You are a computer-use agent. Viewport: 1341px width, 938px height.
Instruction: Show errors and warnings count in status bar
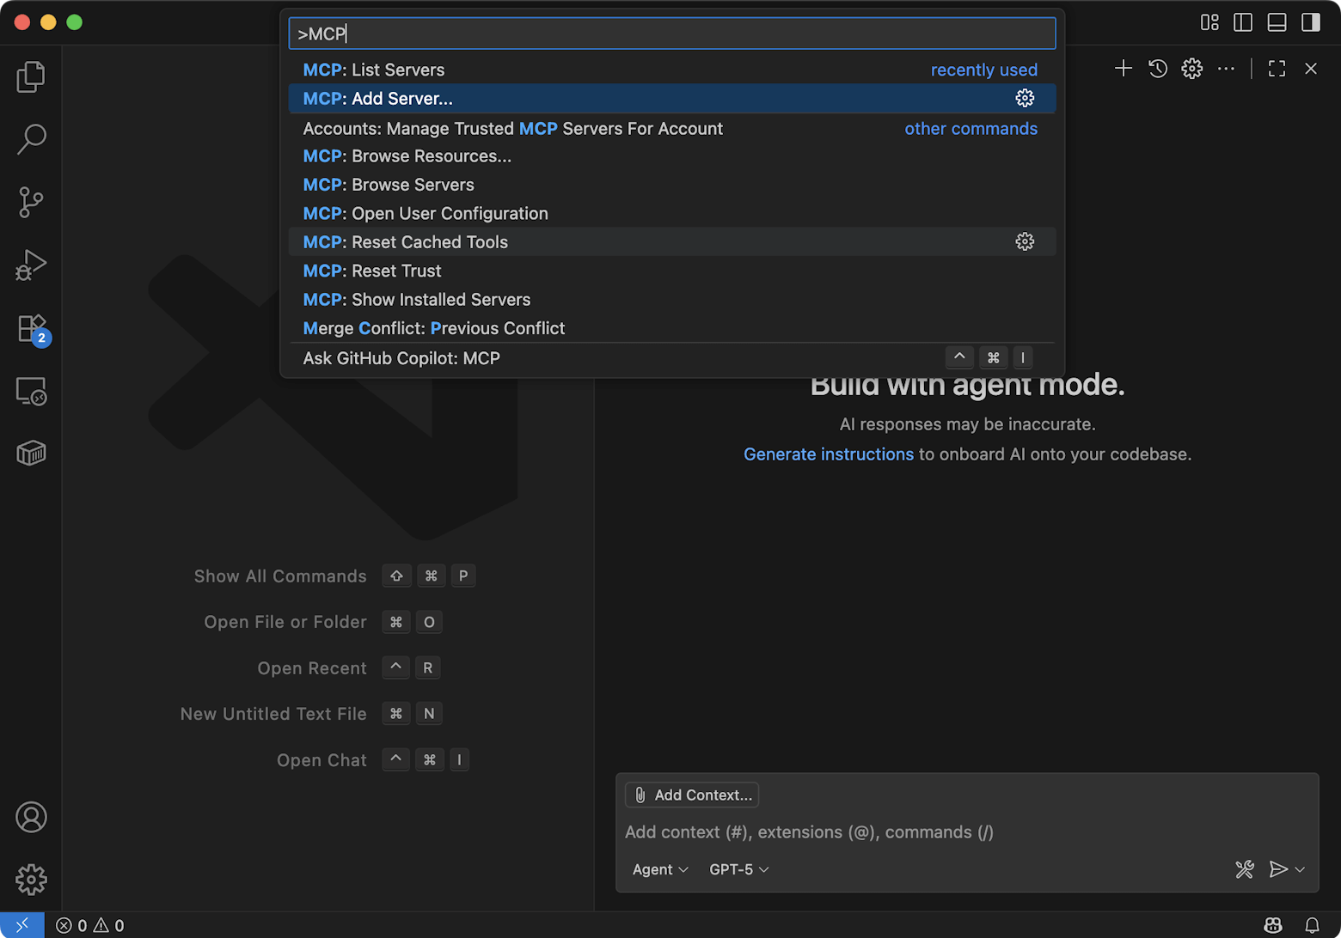(x=90, y=925)
